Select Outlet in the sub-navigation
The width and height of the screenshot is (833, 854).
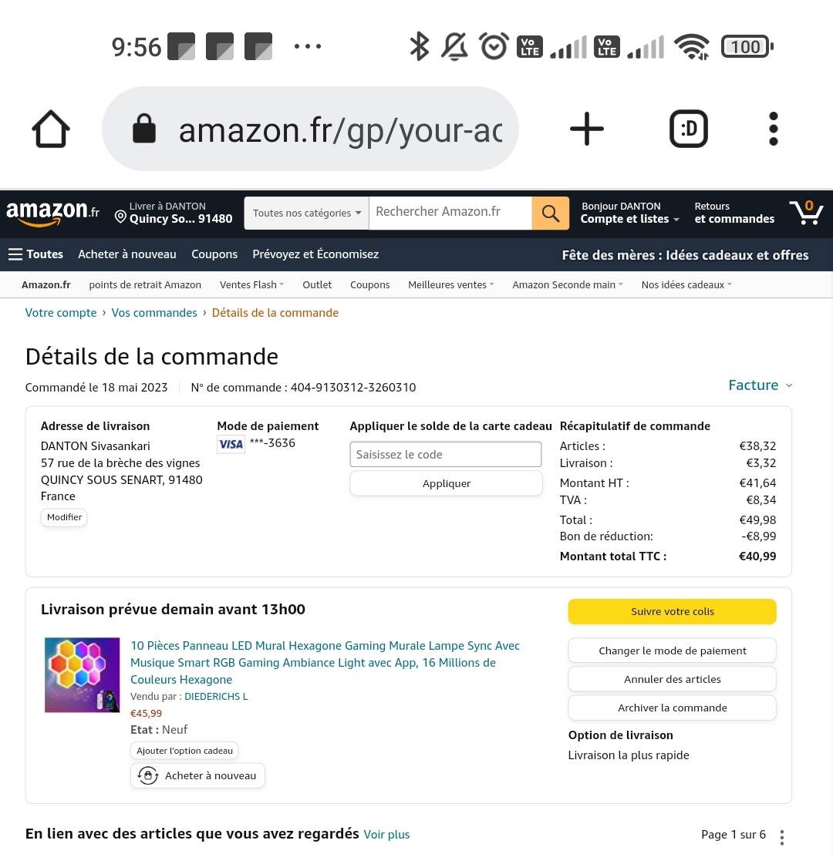pos(317,285)
